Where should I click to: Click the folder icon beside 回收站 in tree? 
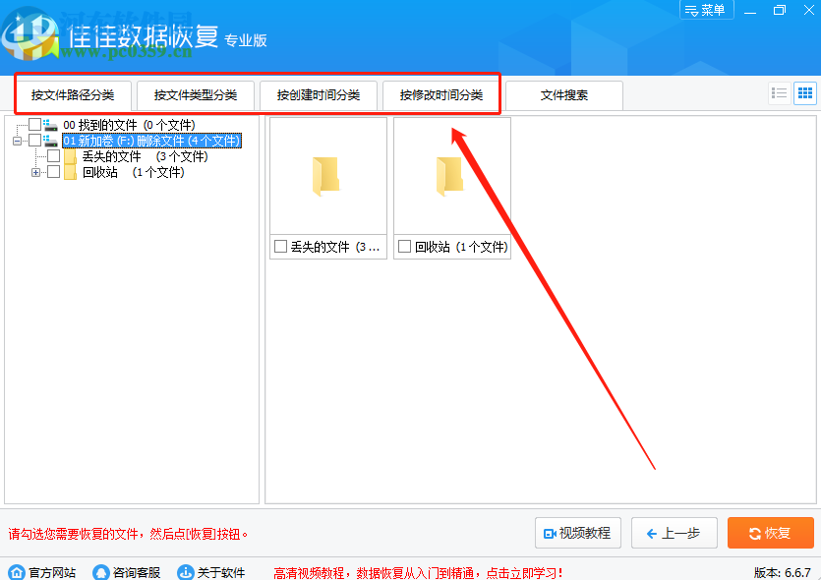pyautogui.click(x=70, y=172)
